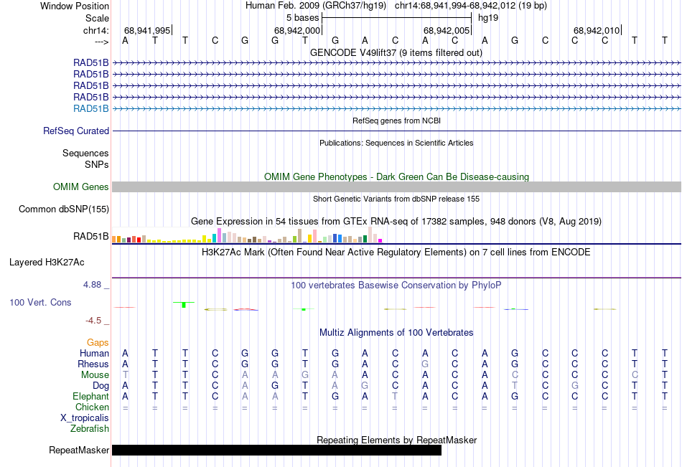Click the 68,942,010 position marker
This screenshot has width=682, height=467.
coord(597,30)
